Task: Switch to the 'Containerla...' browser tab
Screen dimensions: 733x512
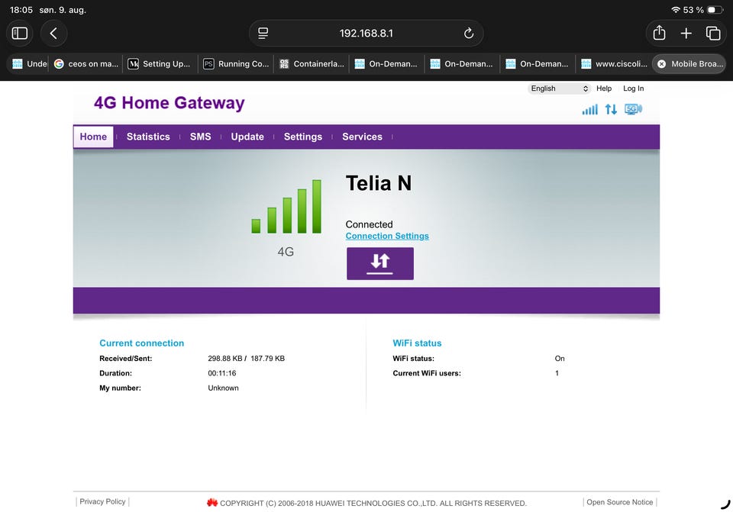Action: tap(312, 64)
